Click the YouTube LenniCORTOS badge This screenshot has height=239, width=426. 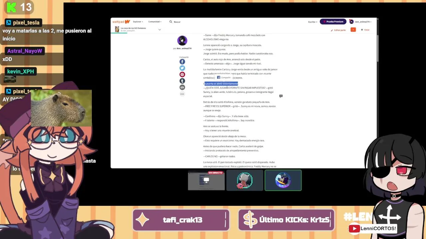pos(372,228)
